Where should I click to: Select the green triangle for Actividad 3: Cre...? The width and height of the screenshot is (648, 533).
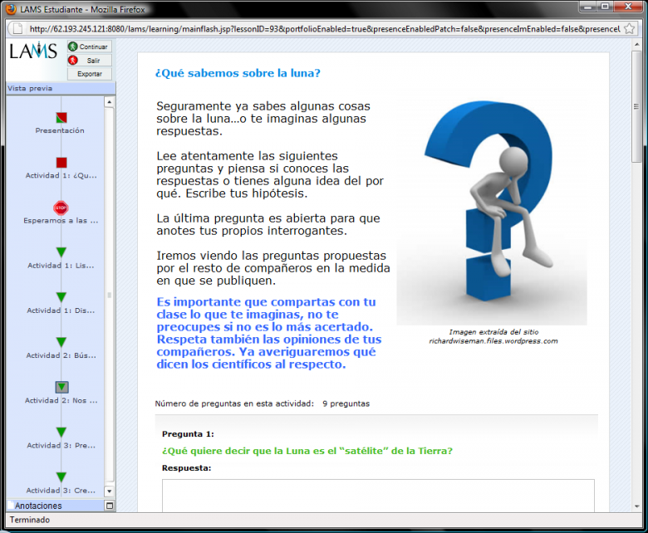(x=61, y=477)
